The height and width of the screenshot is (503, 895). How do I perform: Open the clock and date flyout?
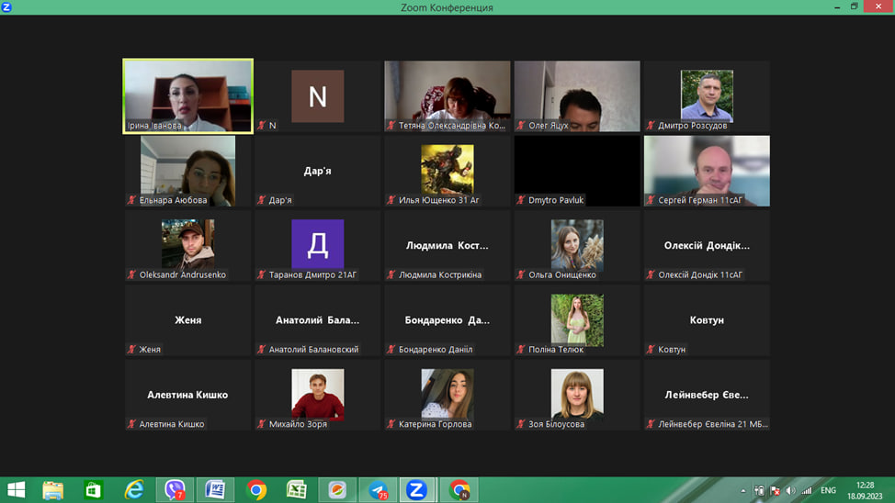865,490
